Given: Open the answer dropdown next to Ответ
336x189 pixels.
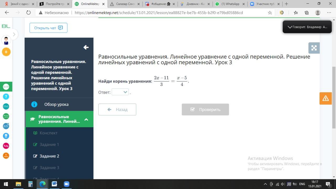Looking at the screenshot, I should [120, 92].
